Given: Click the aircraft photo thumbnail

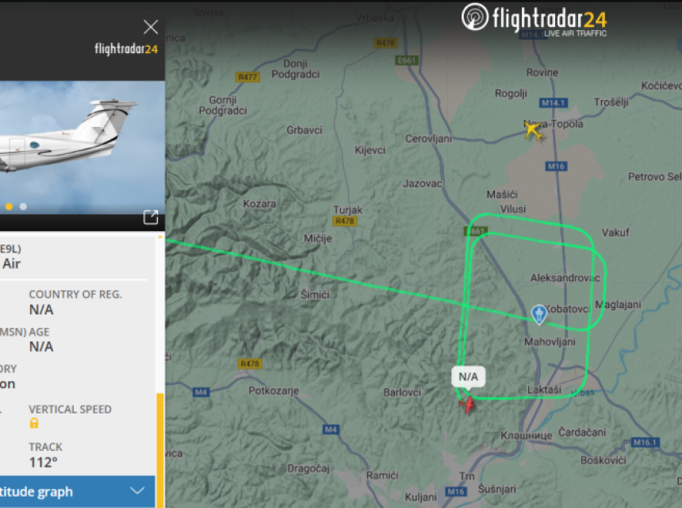Looking at the screenshot, I should tap(82, 147).
